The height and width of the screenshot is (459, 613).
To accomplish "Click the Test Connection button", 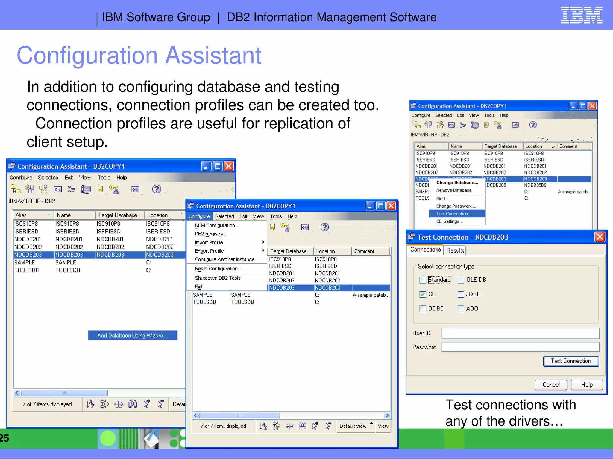I will pyautogui.click(x=571, y=361).
